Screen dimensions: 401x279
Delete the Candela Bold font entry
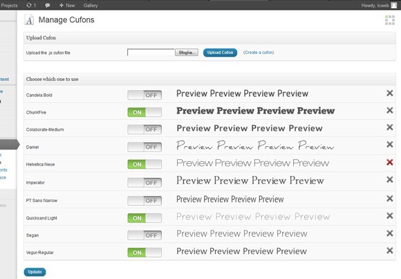pyautogui.click(x=389, y=93)
